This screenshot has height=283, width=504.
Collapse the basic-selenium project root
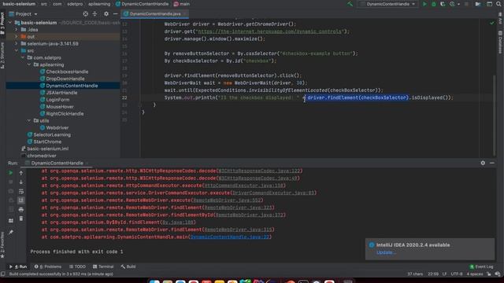coord(10,23)
